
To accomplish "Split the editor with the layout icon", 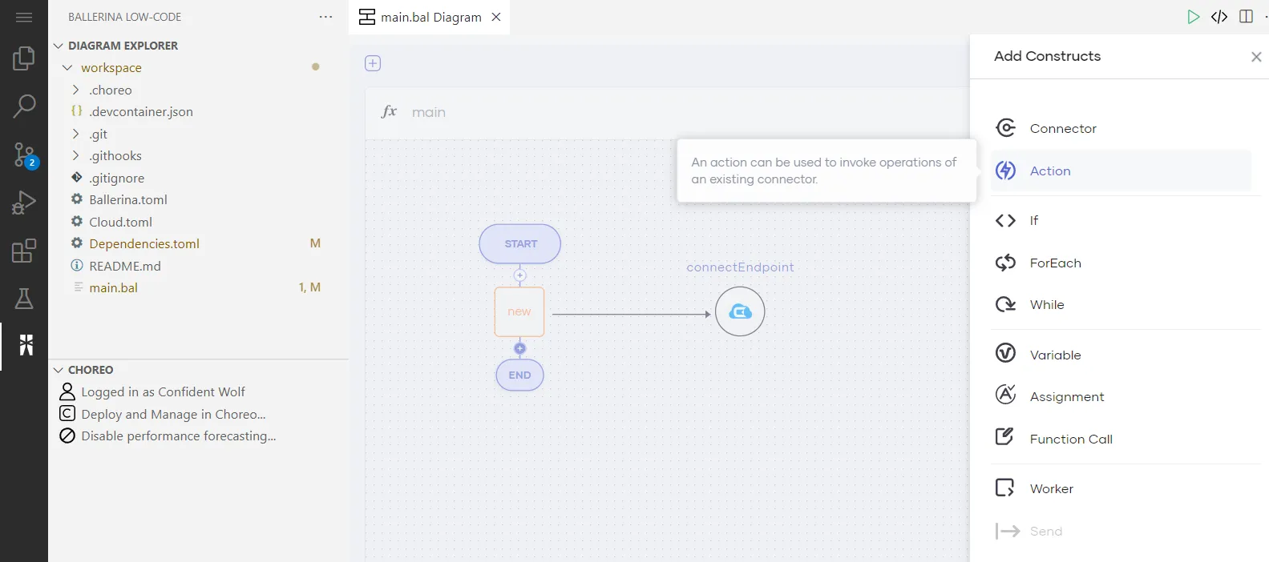I will point(1246,17).
